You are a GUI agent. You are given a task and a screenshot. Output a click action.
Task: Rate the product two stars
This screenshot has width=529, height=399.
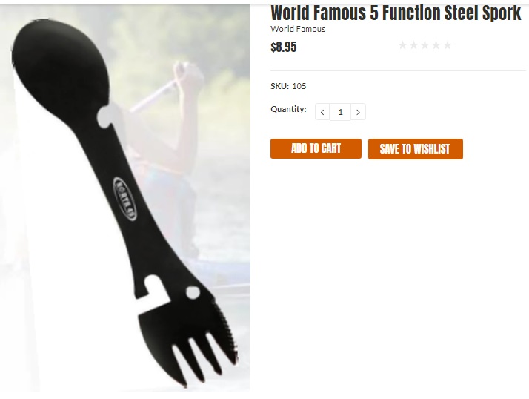click(413, 45)
